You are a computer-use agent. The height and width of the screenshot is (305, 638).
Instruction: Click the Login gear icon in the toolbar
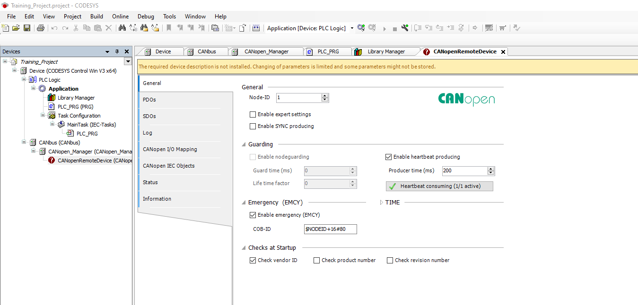pos(361,28)
